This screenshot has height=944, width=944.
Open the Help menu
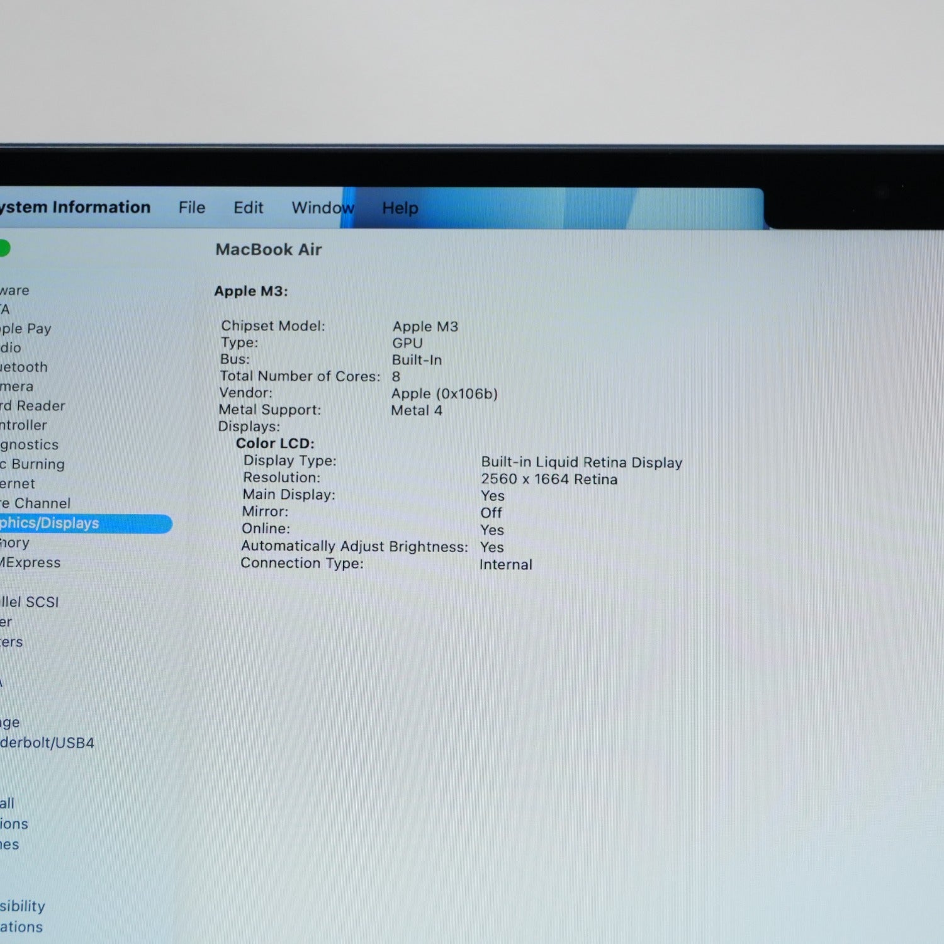coord(400,208)
